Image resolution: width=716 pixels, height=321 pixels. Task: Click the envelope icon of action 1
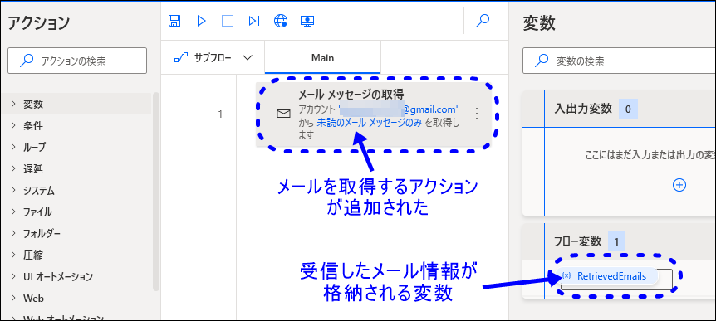point(283,114)
